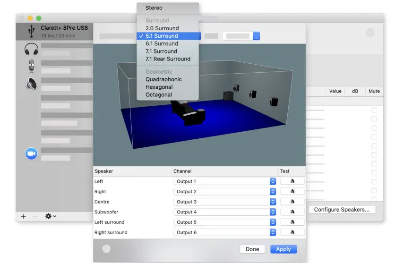Open the gear actions menu

(51, 216)
